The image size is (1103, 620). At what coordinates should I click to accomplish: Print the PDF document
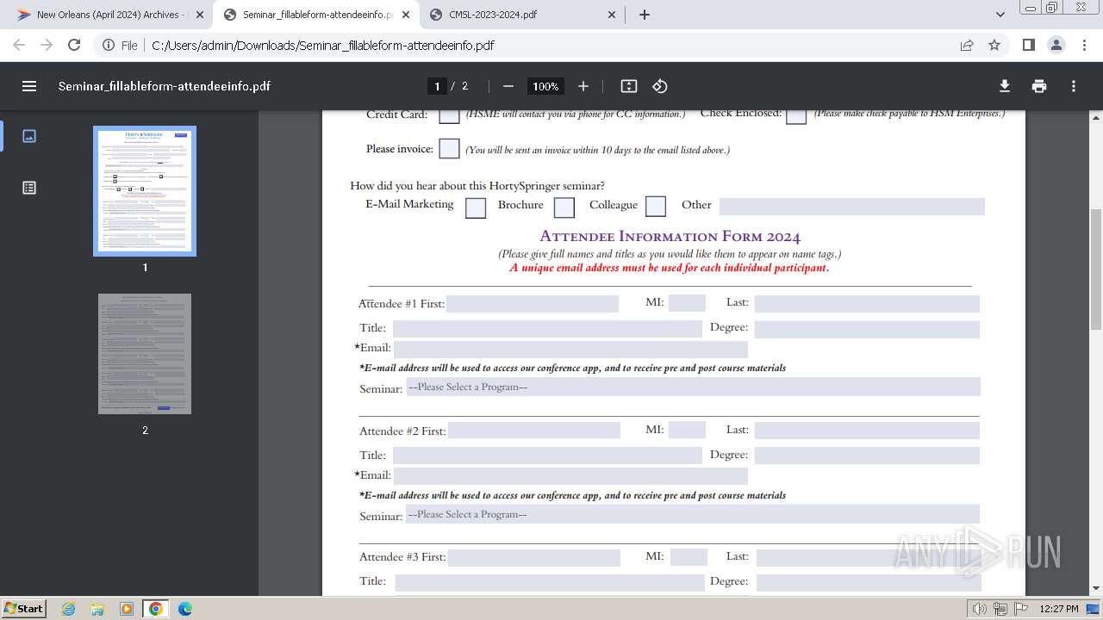click(x=1039, y=86)
